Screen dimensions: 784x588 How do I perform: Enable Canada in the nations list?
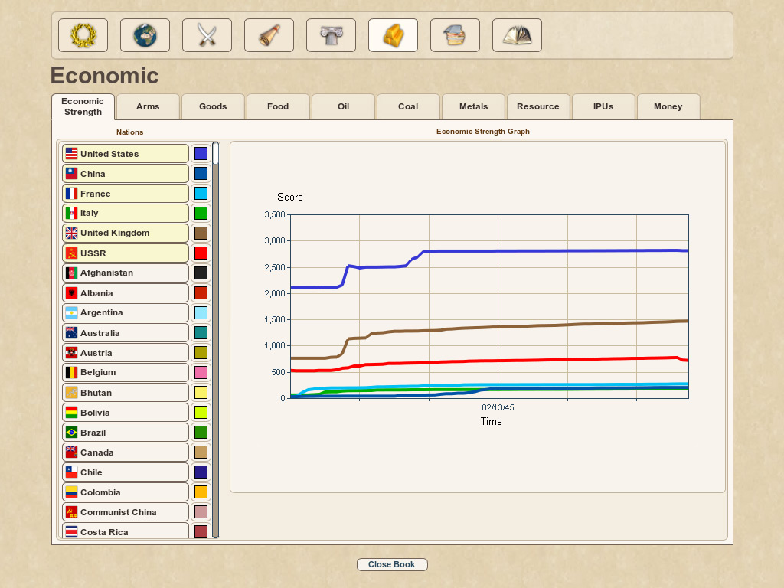point(126,452)
